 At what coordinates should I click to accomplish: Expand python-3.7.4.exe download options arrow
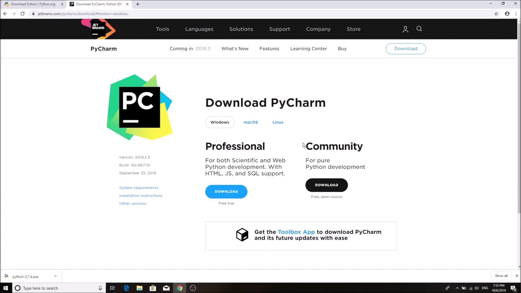55,276
